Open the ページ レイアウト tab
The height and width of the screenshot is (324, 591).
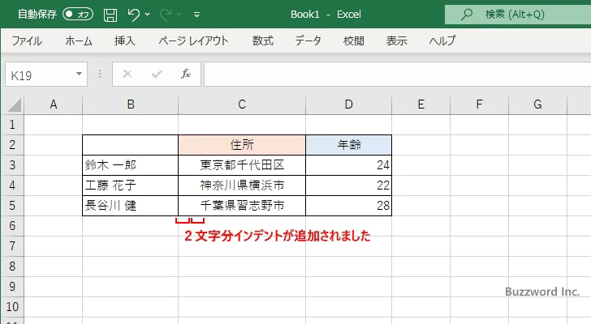pos(193,40)
